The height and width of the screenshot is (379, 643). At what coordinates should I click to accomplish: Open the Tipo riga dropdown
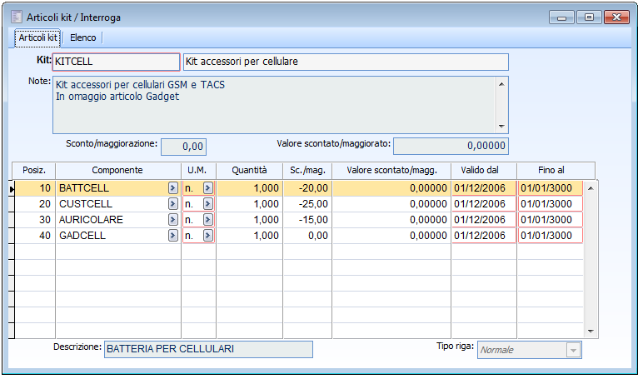(x=573, y=351)
